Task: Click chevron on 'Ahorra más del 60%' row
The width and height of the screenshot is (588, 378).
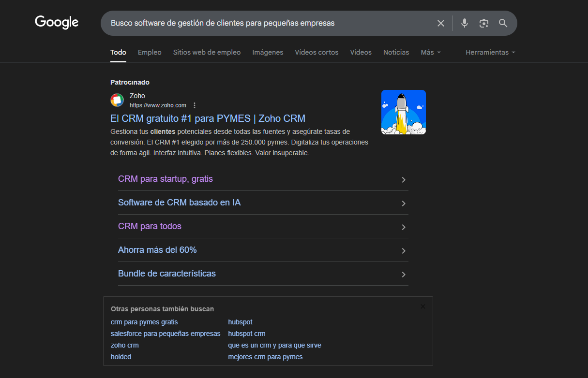Action: point(404,251)
